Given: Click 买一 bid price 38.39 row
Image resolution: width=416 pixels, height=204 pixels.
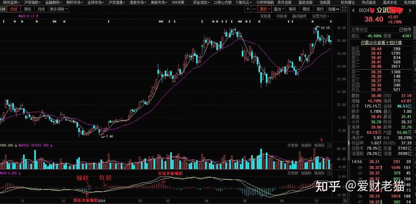Looking at the screenshot, I should tap(382, 72).
